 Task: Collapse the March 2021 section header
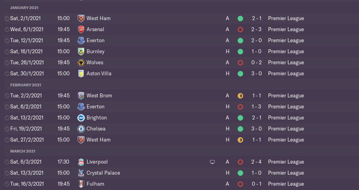coord(23,151)
